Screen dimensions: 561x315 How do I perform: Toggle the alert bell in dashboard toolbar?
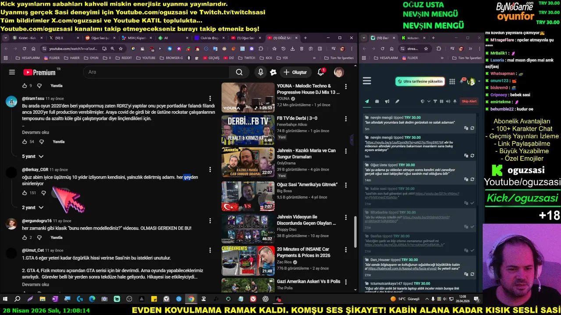pos(454,101)
